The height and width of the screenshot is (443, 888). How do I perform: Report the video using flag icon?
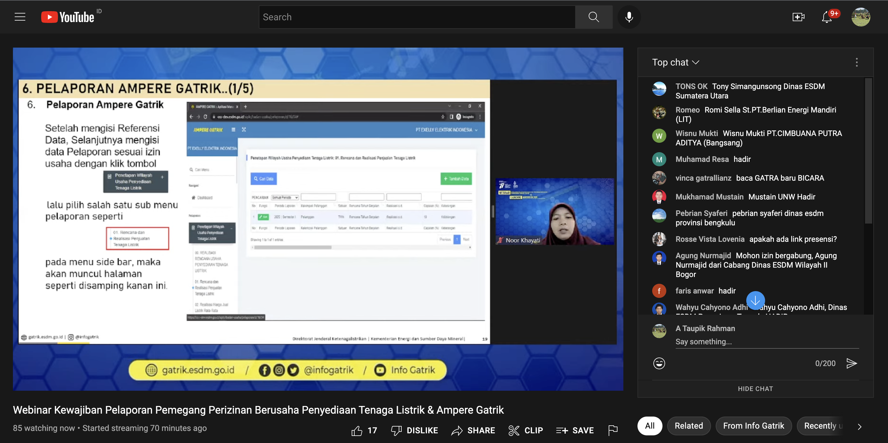pyautogui.click(x=612, y=430)
